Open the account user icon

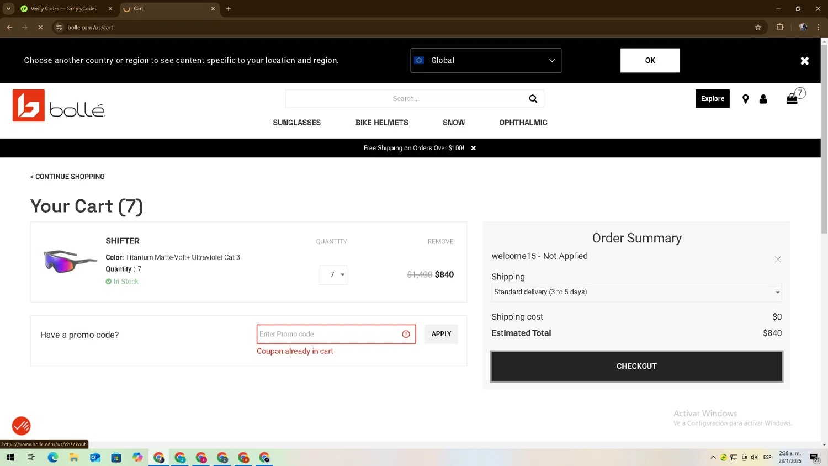coord(763,99)
